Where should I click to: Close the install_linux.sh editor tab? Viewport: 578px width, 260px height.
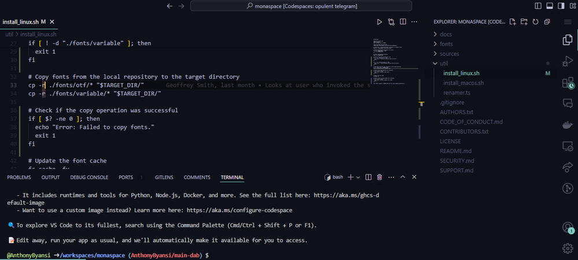click(52, 22)
